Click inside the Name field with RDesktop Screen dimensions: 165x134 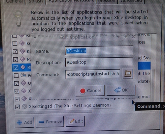point(99,51)
